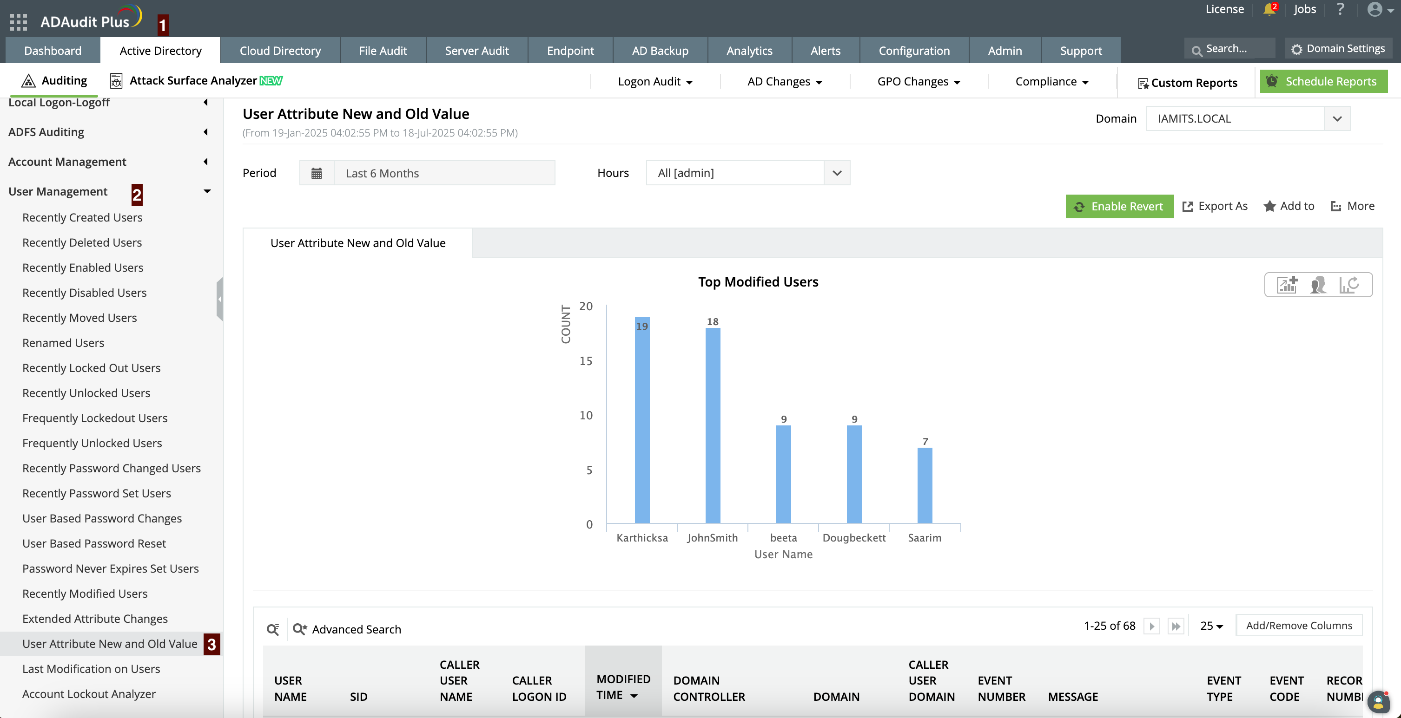The image size is (1401, 718).
Task: Open the calendar icon beside Period
Action: point(317,173)
